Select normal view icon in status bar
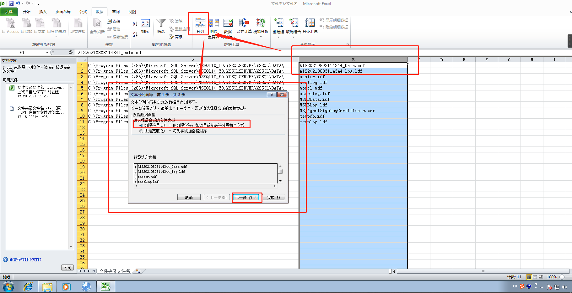 [529, 277]
